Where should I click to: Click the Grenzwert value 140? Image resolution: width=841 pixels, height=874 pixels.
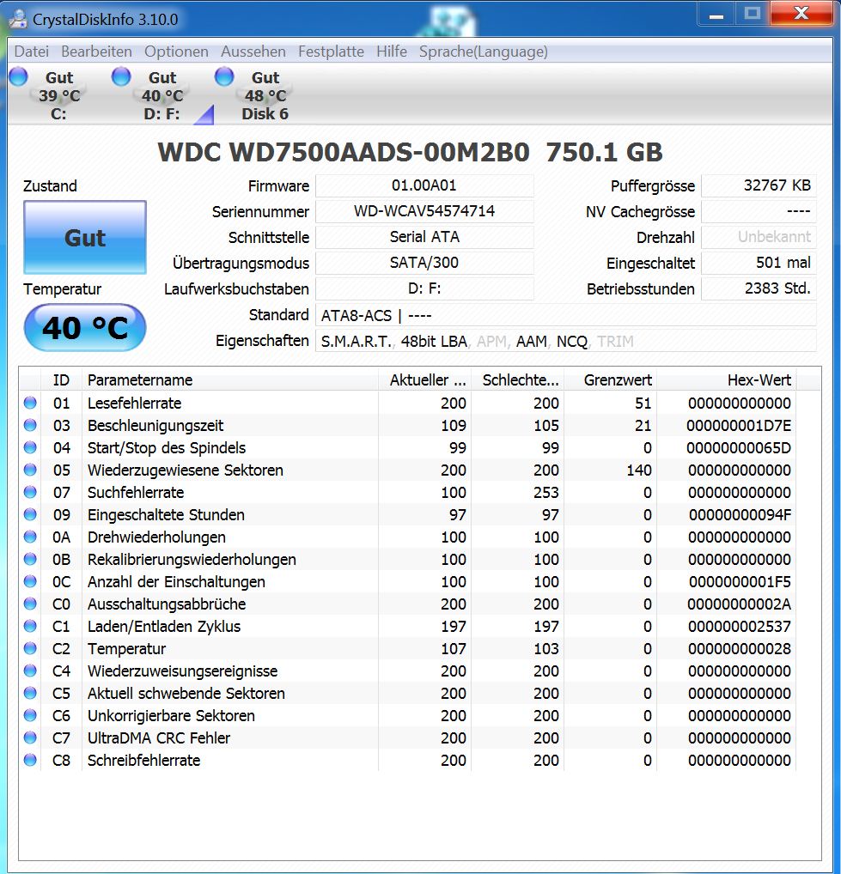point(639,470)
